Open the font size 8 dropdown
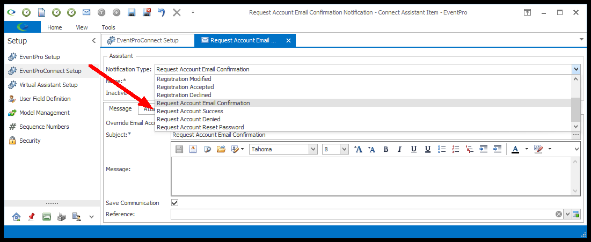 point(345,149)
